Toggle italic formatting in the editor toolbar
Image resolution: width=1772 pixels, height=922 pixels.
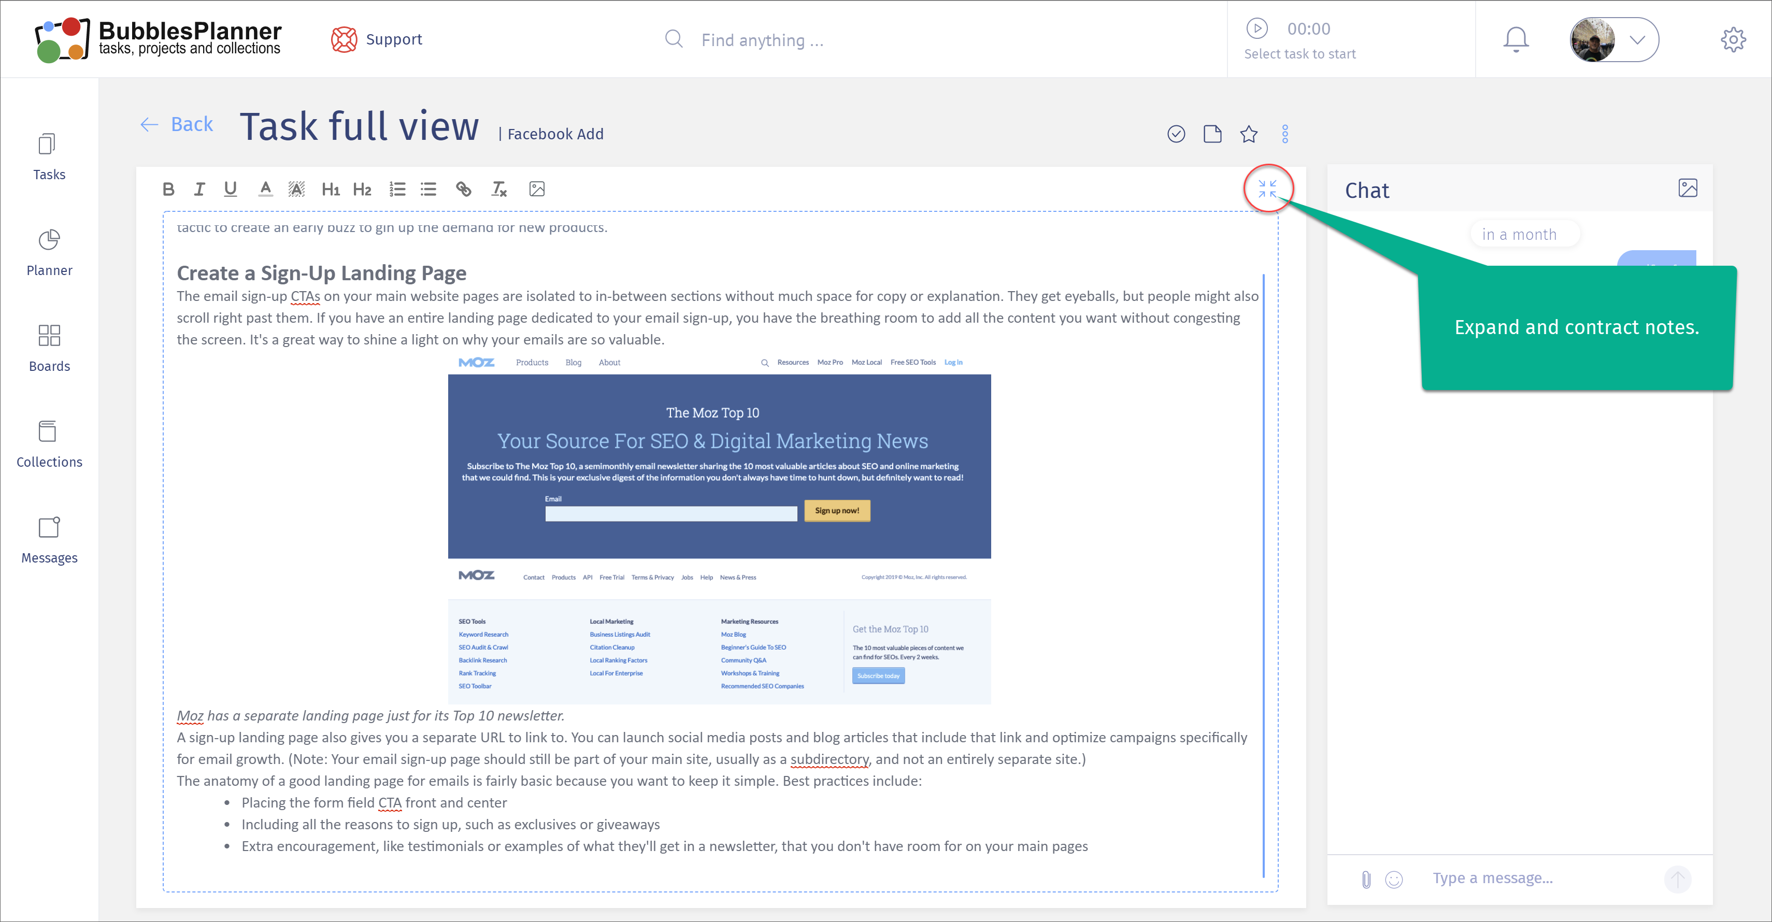point(199,189)
